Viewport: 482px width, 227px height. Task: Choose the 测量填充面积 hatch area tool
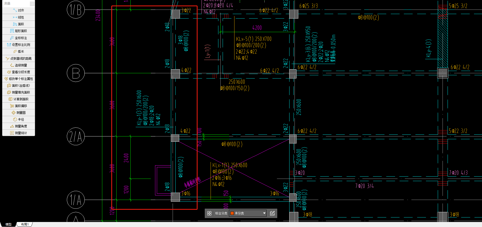pyautogui.click(x=19, y=92)
